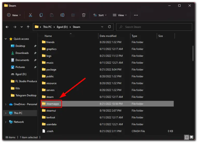The width and height of the screenshot is (199, 144).
Task: Expand the This PC tree node
Action: [x=6, y=113]
